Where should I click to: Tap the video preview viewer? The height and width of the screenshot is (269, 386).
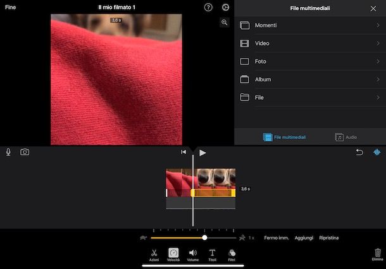116,80
